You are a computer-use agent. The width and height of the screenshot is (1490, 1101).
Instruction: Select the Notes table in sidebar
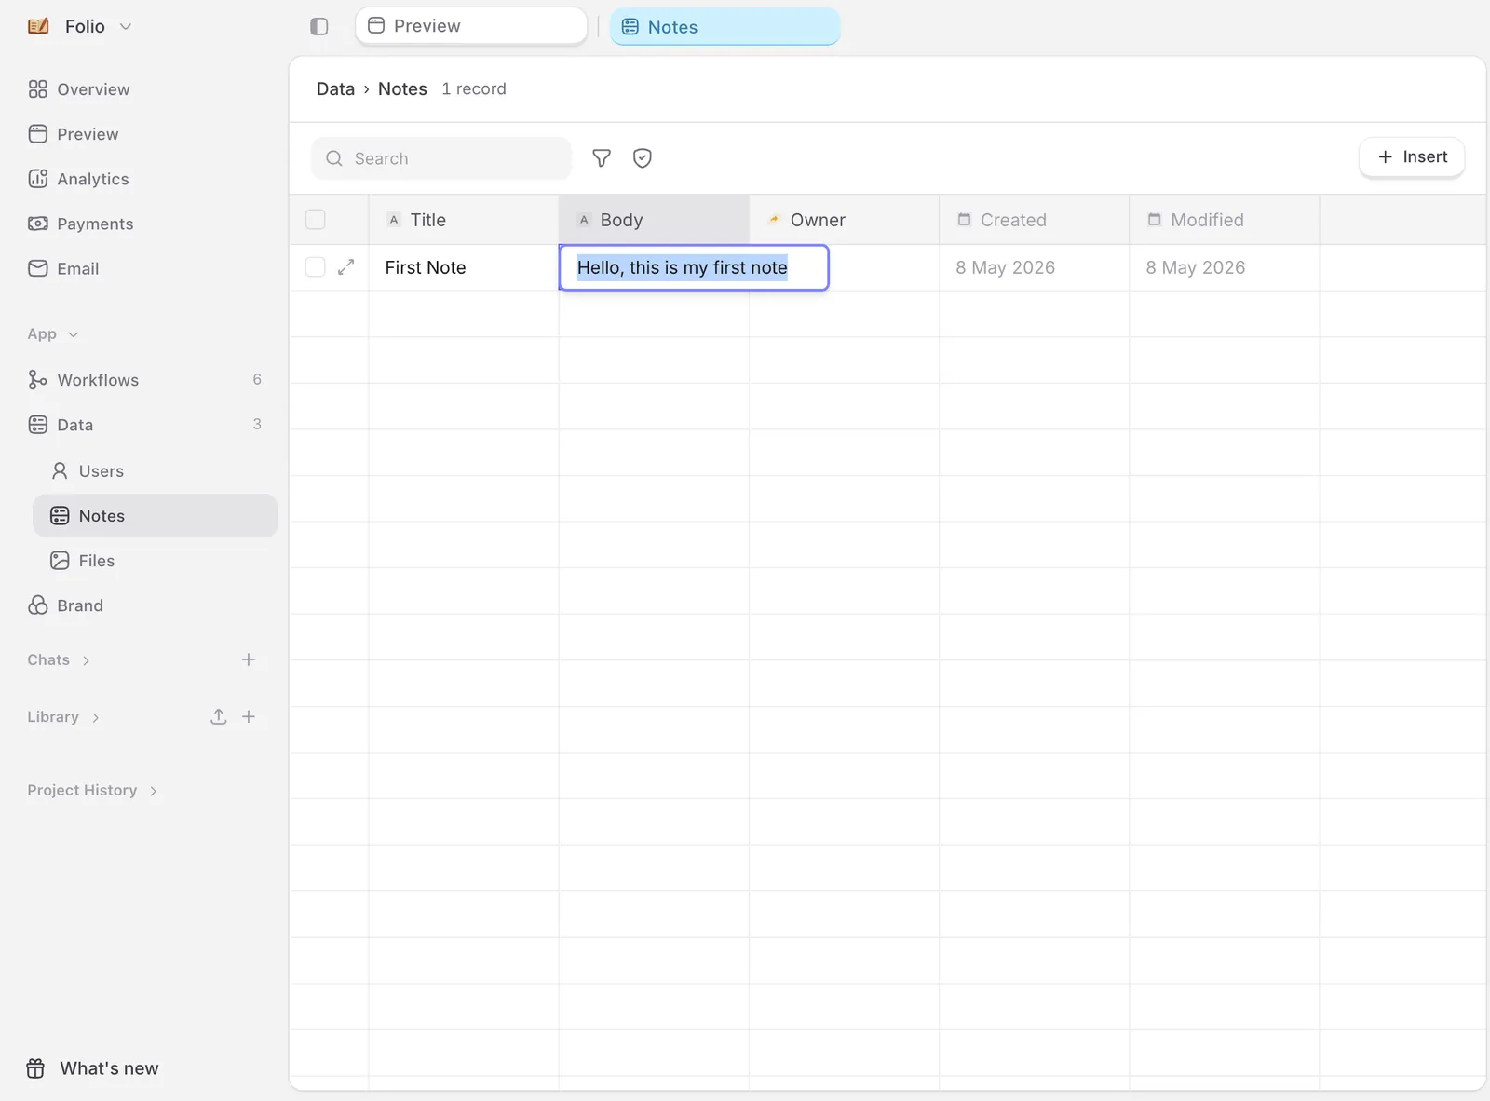[x=155, y=516]
